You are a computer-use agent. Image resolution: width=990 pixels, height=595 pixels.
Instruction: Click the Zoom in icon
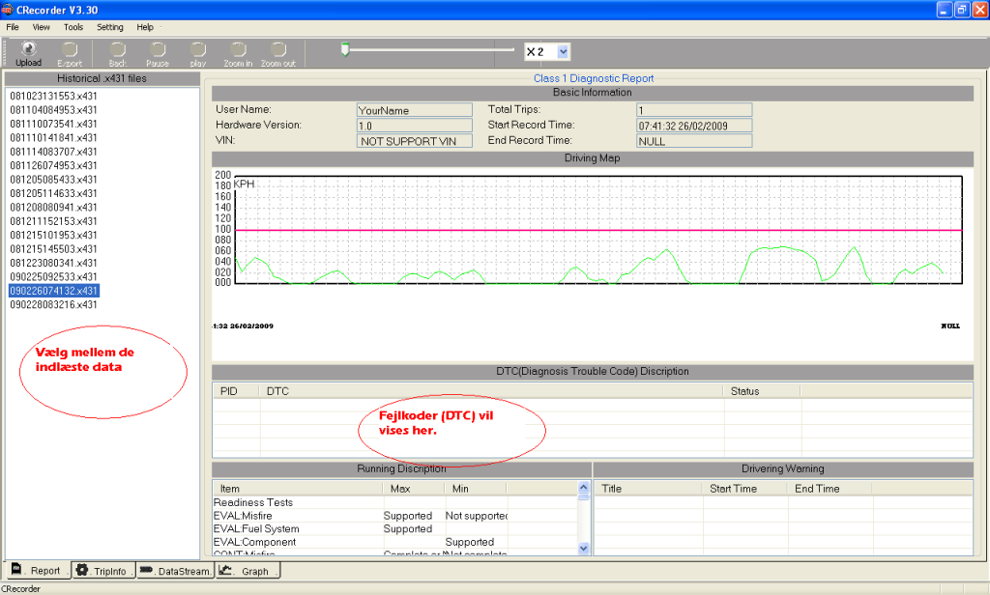point(238,52)
